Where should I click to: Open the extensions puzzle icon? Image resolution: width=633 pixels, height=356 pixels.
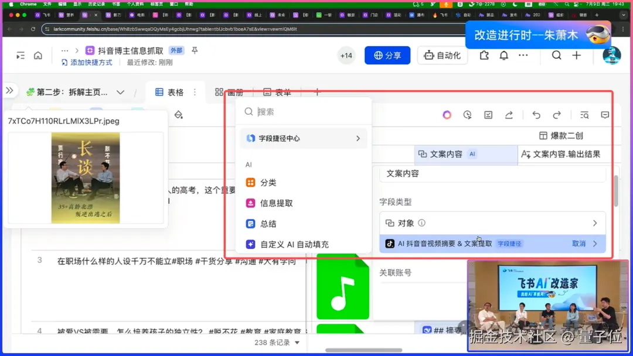pyautogui.click(x=484, y=55)
